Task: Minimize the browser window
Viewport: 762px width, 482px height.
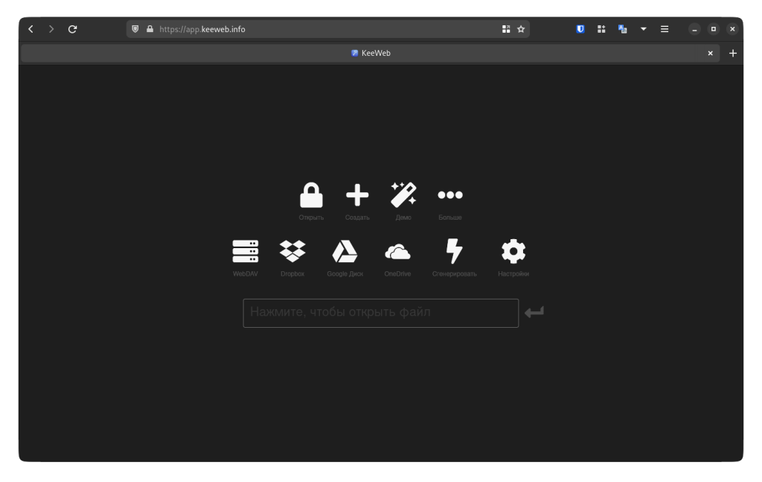Action: (694, 29)
